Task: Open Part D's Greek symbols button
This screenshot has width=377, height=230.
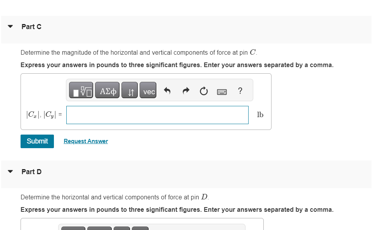Action: (100, 228)
